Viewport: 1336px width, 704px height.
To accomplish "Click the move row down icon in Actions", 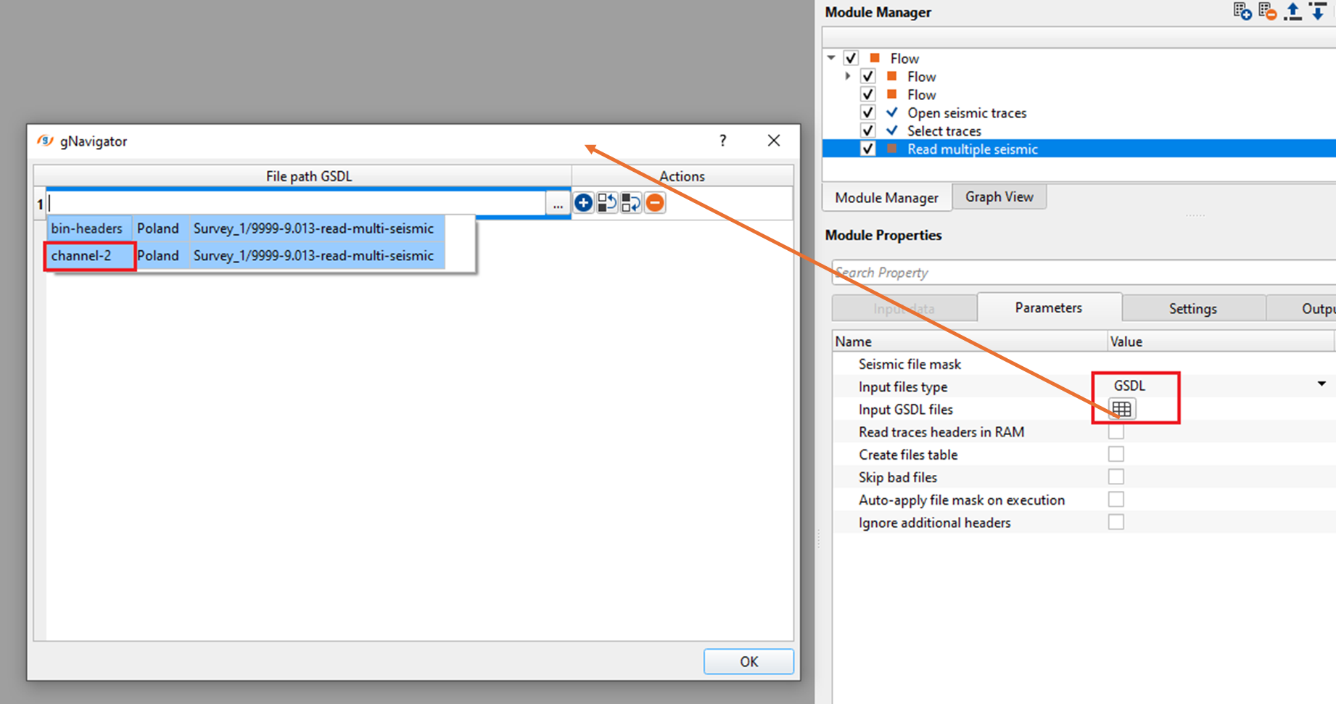I will pyautogui.click(x=631, y=203).
